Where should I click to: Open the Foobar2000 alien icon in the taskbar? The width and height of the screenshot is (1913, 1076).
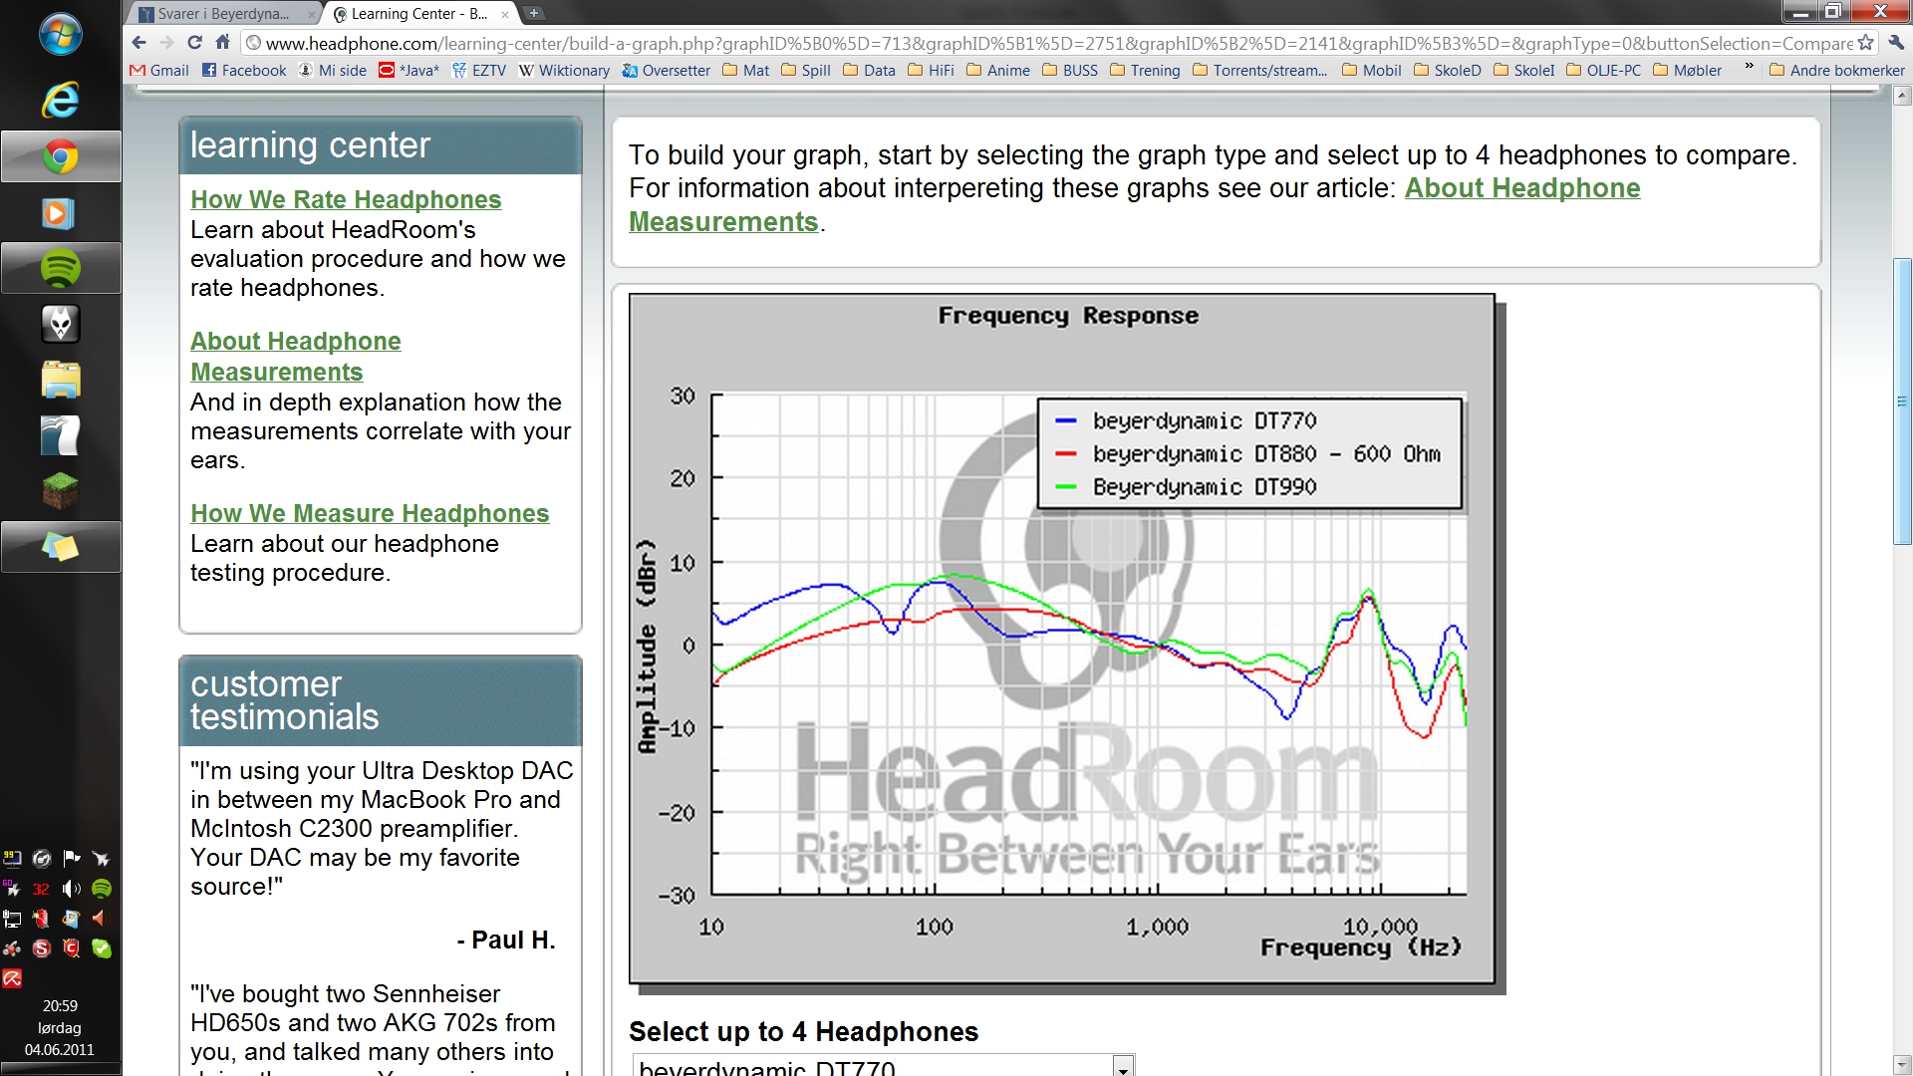click(x=60, y=324)
